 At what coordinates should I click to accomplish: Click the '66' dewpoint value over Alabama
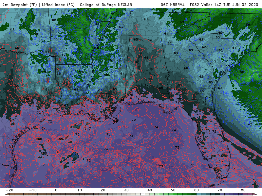click(x=146, y=58)
